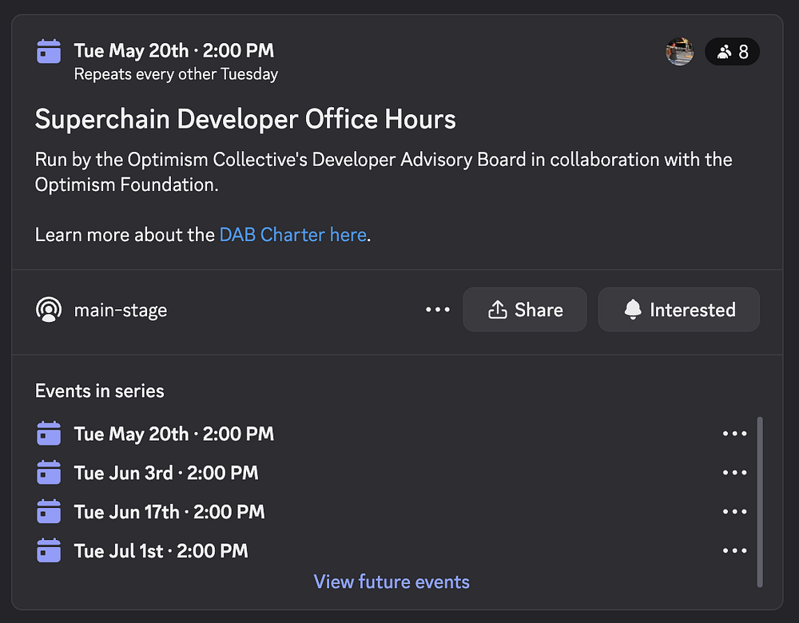Open the 8 interested attendees badge

point(732,52)
